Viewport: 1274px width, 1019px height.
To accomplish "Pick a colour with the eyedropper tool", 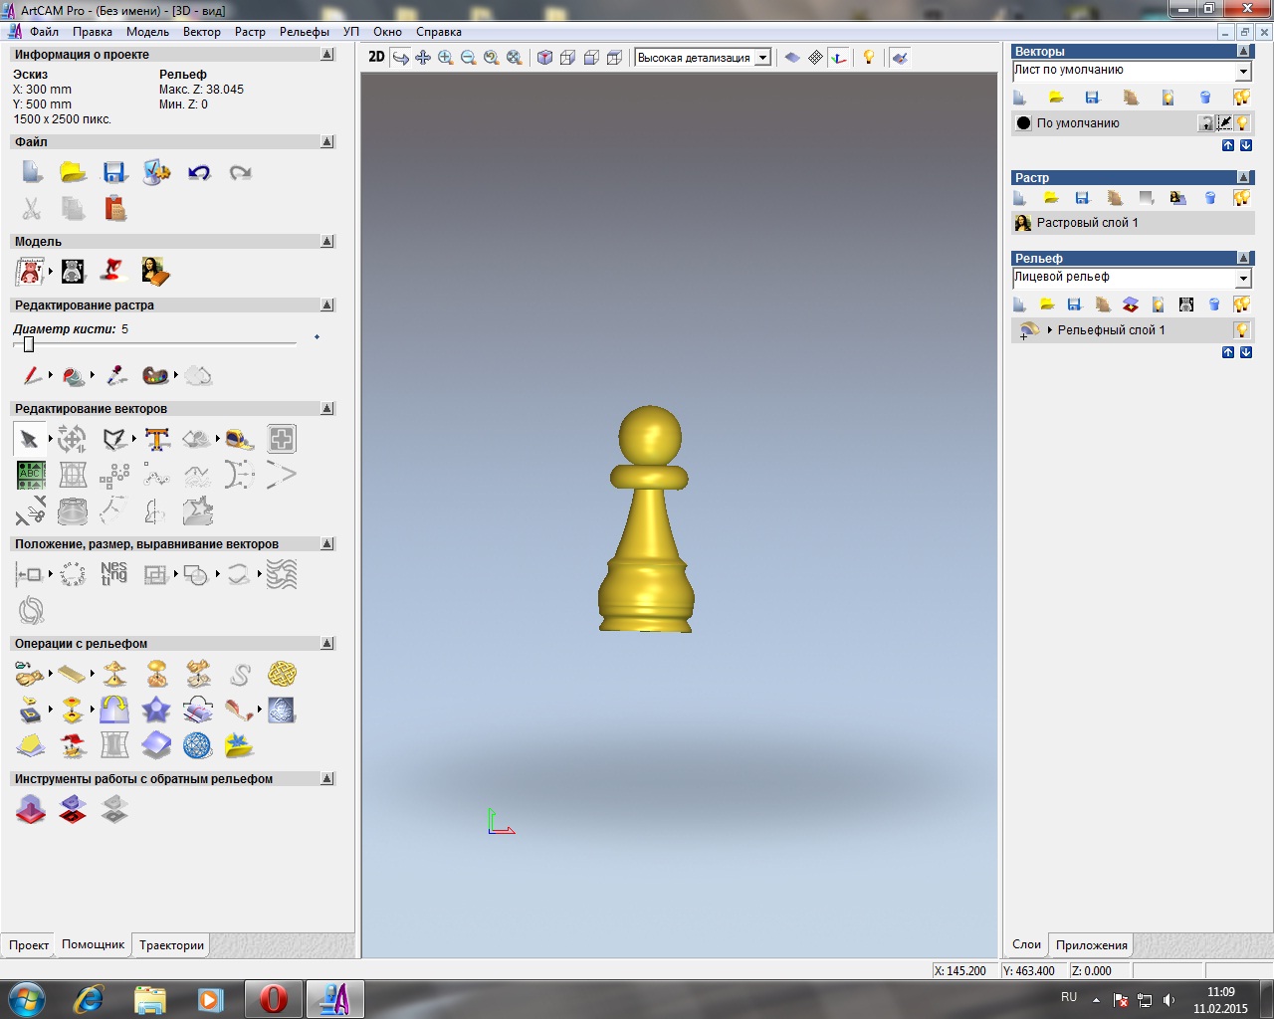I will [x=116, y=375].
